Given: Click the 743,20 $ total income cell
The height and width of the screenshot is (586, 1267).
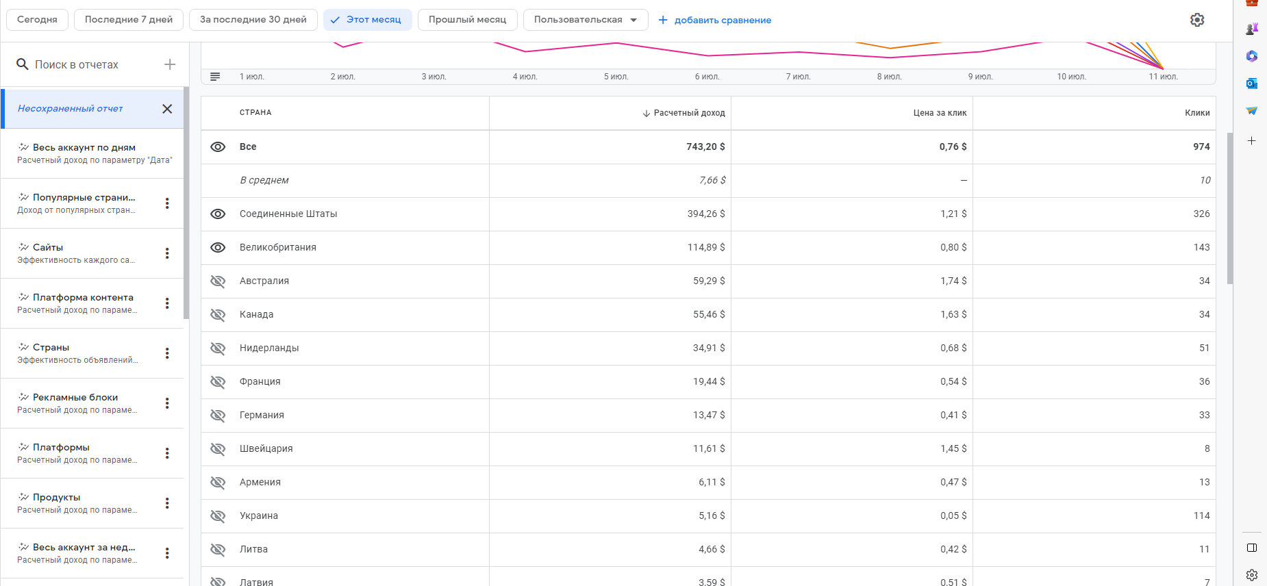Looking at the screenshot, I should (x=705, y=146).
